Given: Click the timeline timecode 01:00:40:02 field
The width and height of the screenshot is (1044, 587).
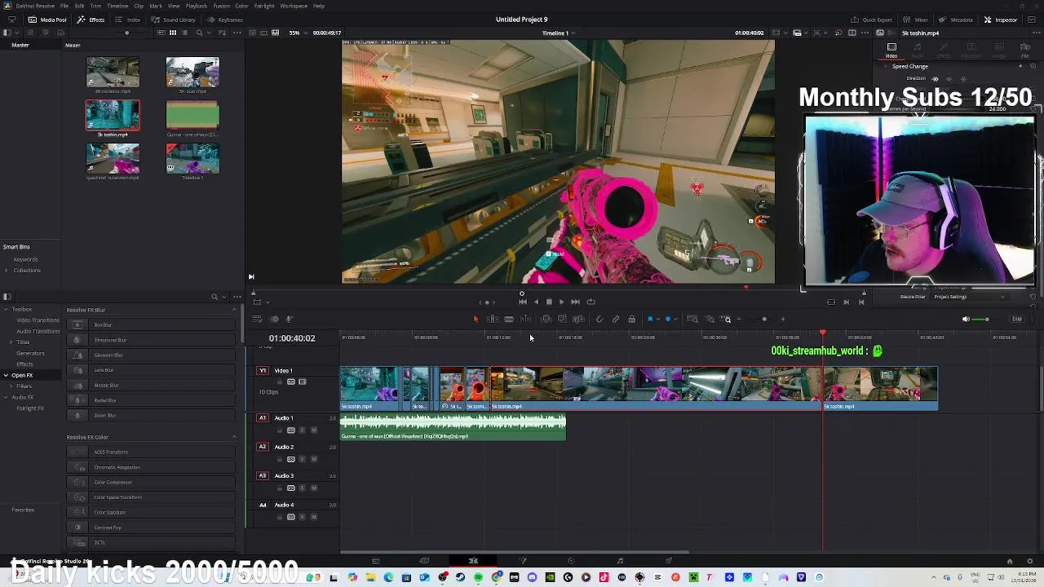Looking at the screenshot, I should point(292,338).
